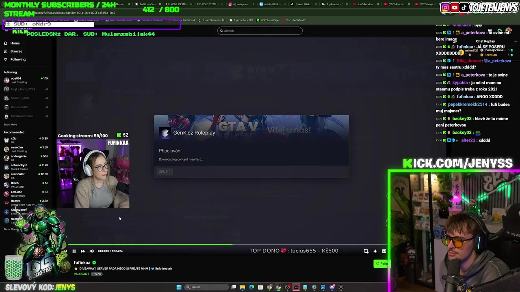520x292 pixels.
Task: Click the taskbar Hledat search box
Action: (206, 287)
